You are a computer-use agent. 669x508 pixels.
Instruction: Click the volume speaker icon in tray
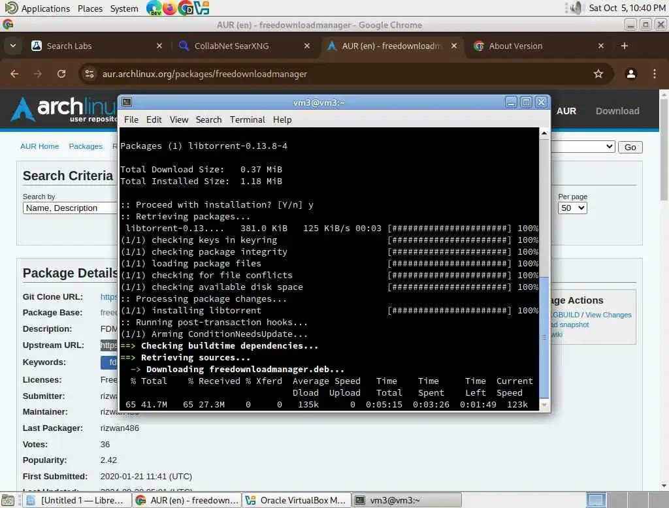point(576,8)
